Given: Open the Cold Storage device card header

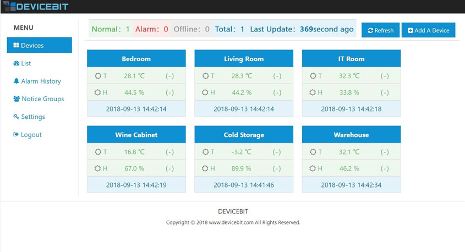Looking at the screenshot, I should [244, 135].
